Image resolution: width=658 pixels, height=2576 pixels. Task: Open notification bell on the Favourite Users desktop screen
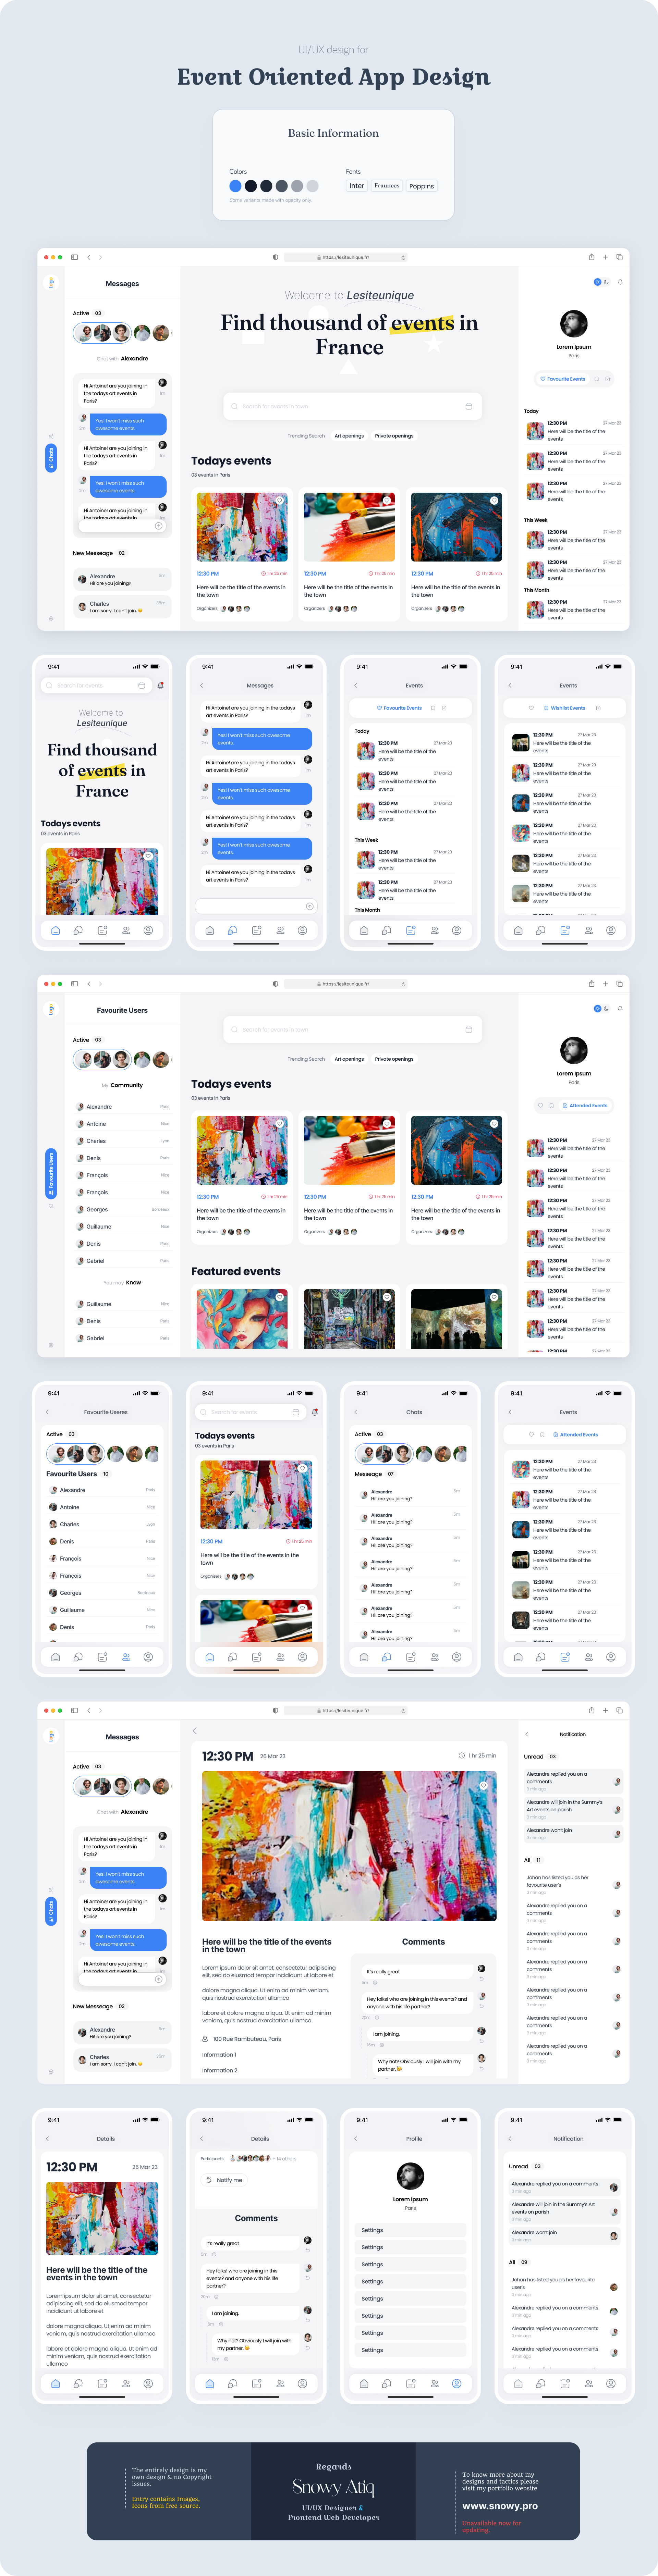tap(620, 1009)
